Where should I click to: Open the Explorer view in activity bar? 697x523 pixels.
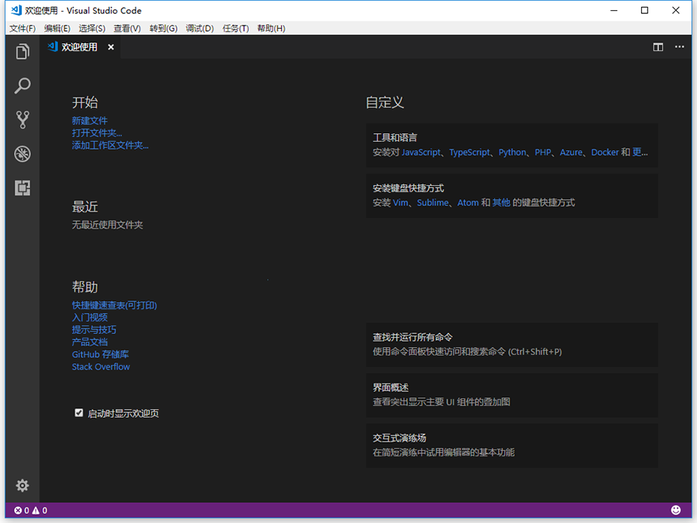(22, 52)
